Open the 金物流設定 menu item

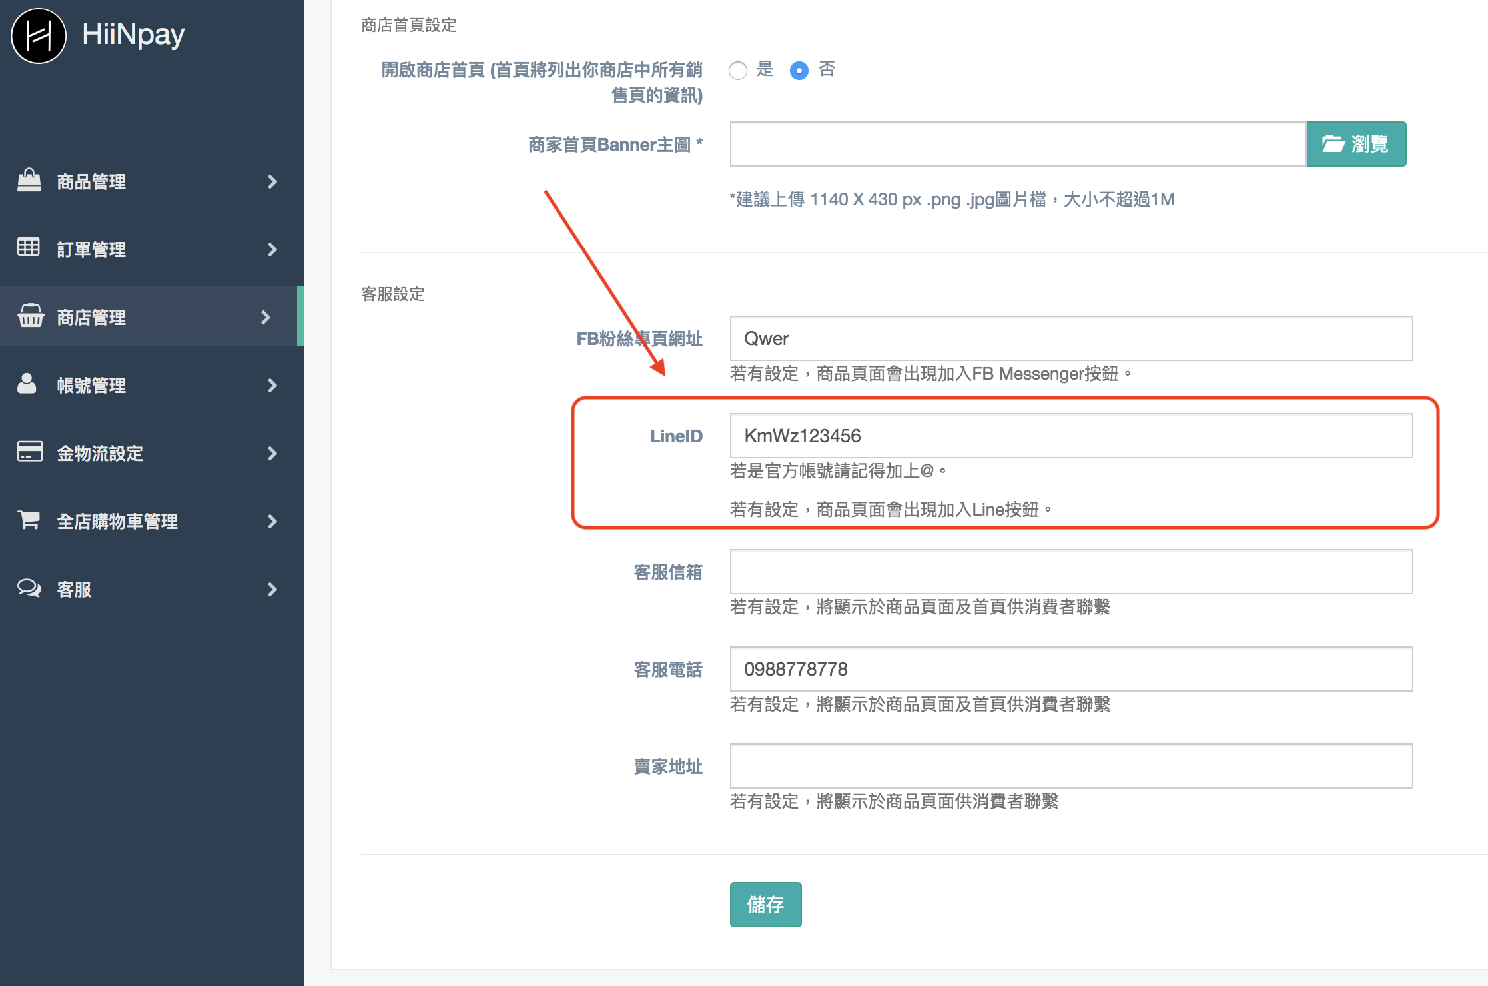(x=152, y=453)
